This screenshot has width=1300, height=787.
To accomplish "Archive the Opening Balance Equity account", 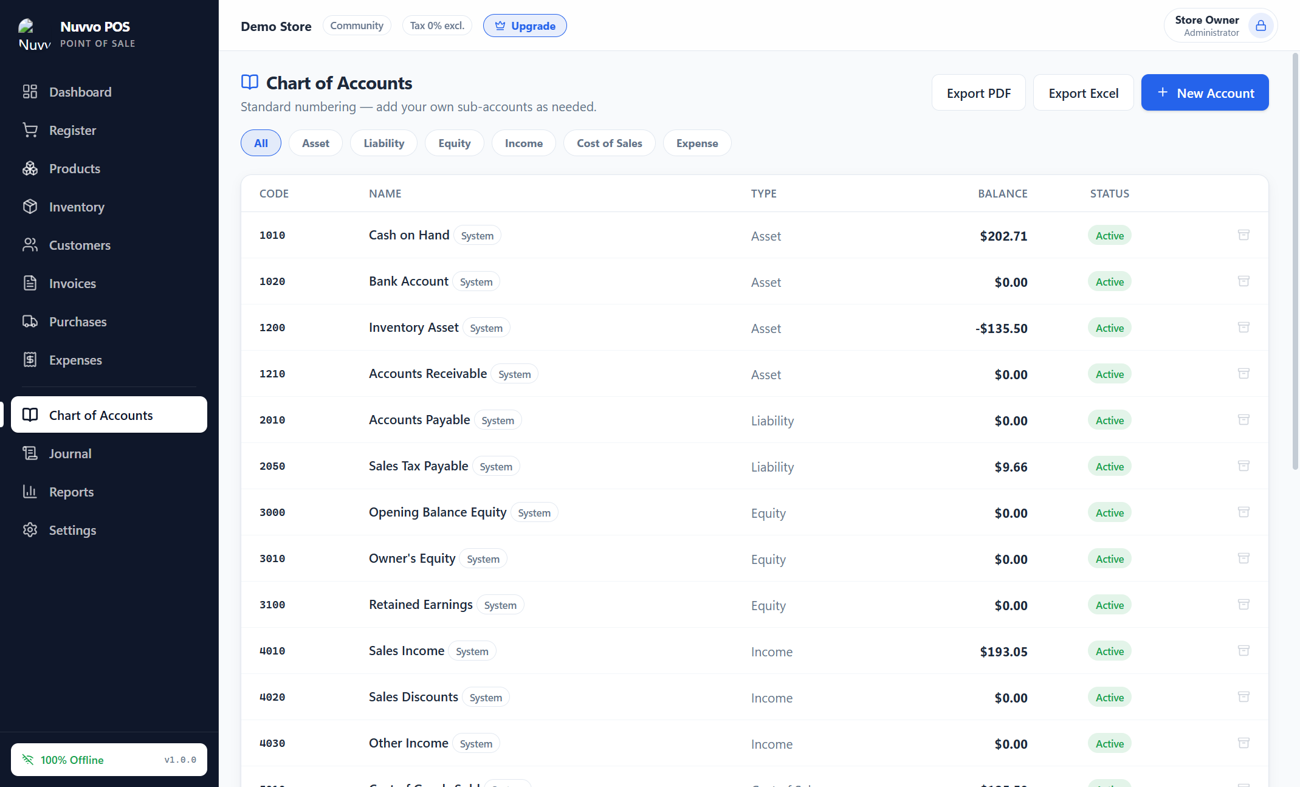I will click(1243, 512).
